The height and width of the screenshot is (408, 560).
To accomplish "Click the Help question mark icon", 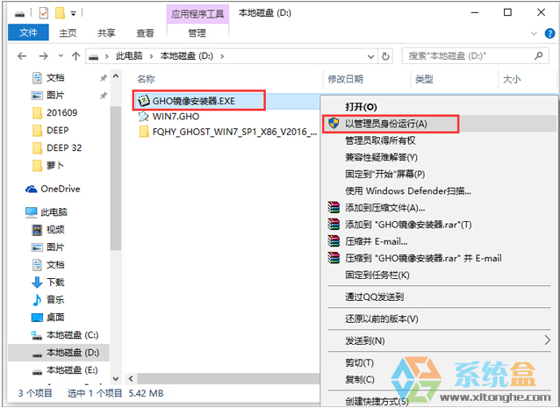I will point(549,33).
